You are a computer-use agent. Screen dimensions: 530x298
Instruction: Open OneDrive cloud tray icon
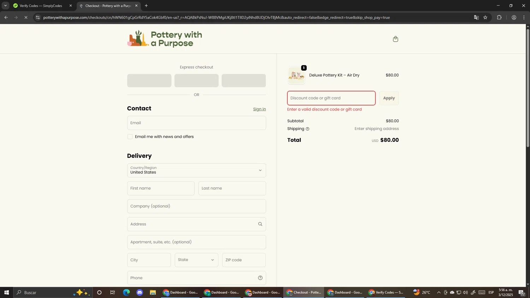(452, 292)
